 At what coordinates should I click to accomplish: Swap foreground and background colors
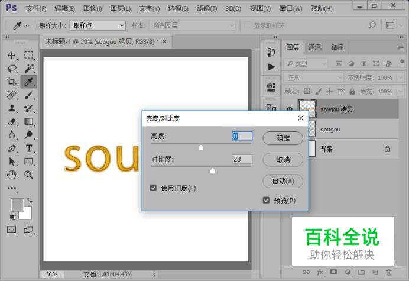tap(30, 201)
